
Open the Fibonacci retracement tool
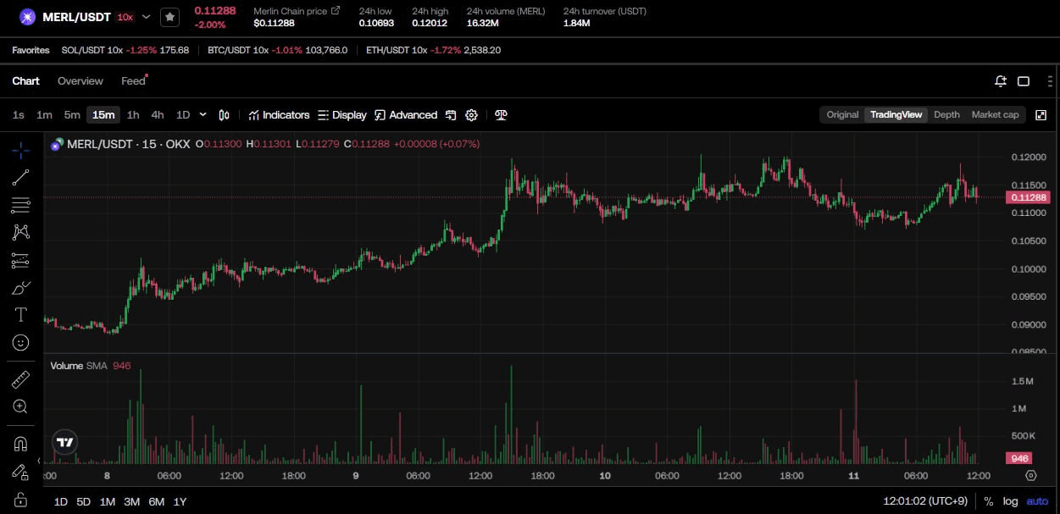pyautogui.click(x=21, y=205)
